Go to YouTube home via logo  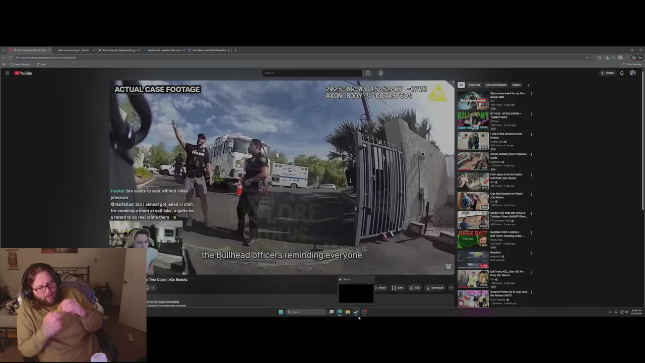tap(23, 73)
